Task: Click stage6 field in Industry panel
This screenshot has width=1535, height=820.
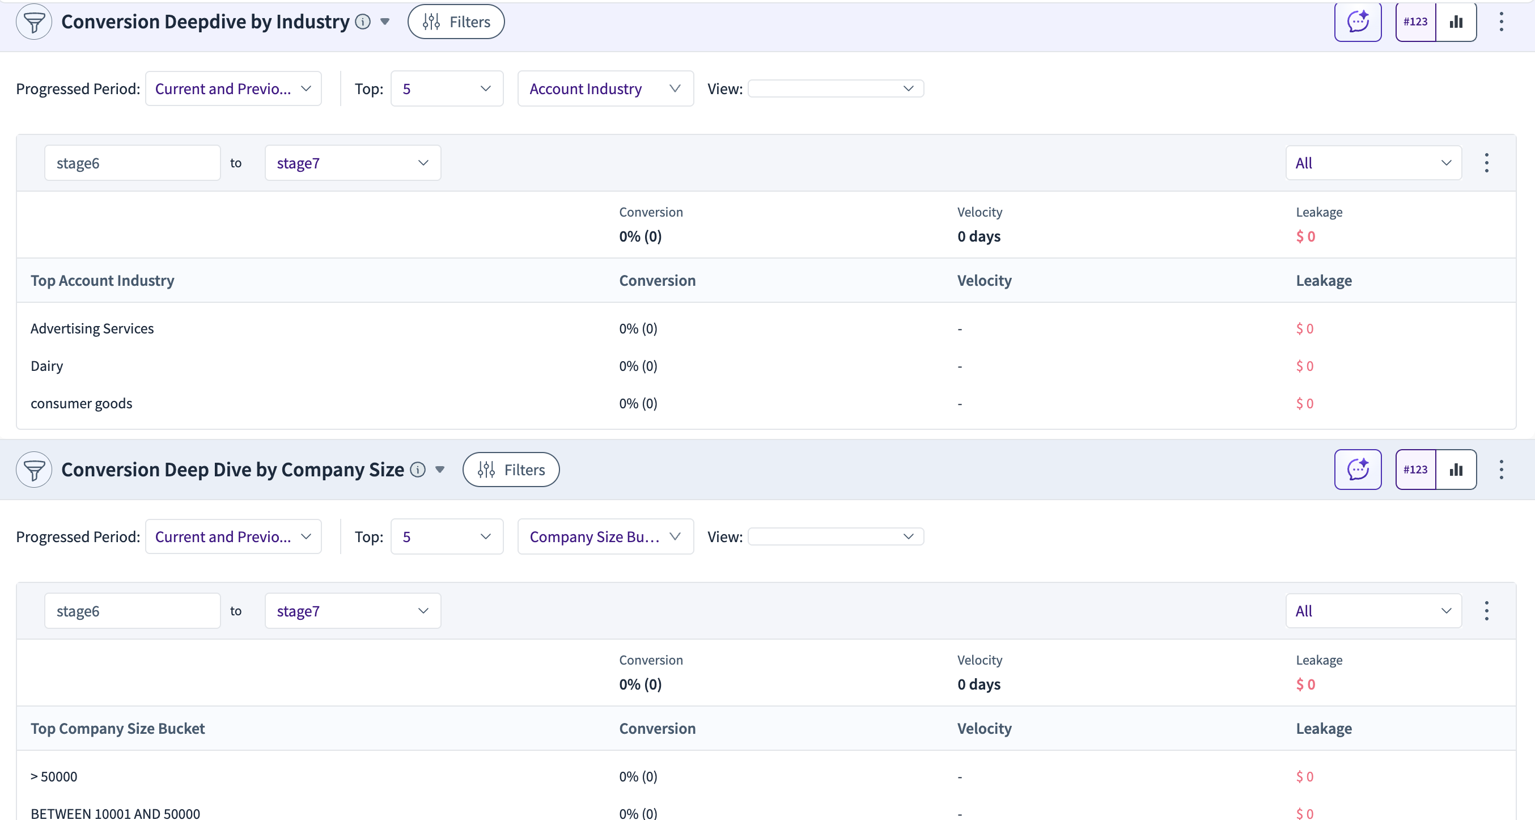Action: point(132,163)
